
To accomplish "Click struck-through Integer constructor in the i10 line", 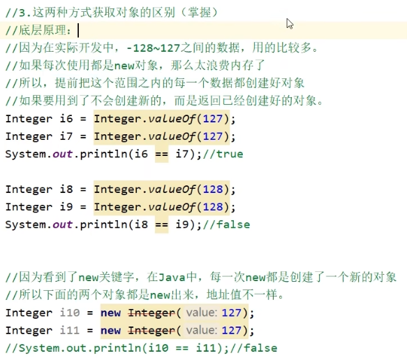I will [151, 313].
